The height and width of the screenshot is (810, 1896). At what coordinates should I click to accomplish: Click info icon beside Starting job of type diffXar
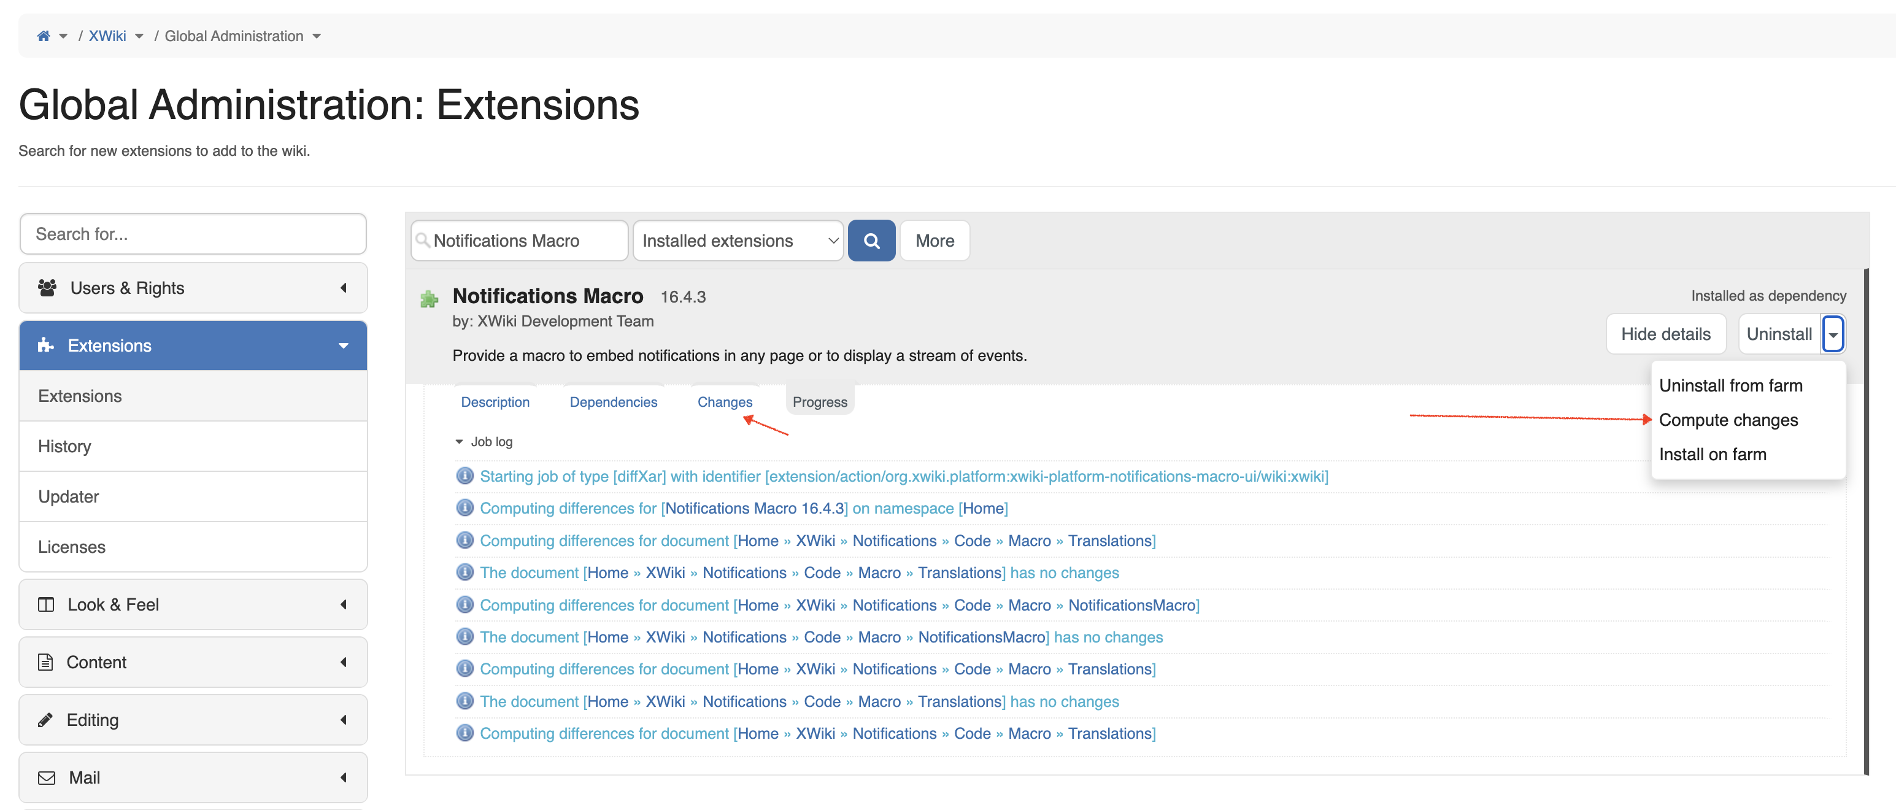point(465,476)
